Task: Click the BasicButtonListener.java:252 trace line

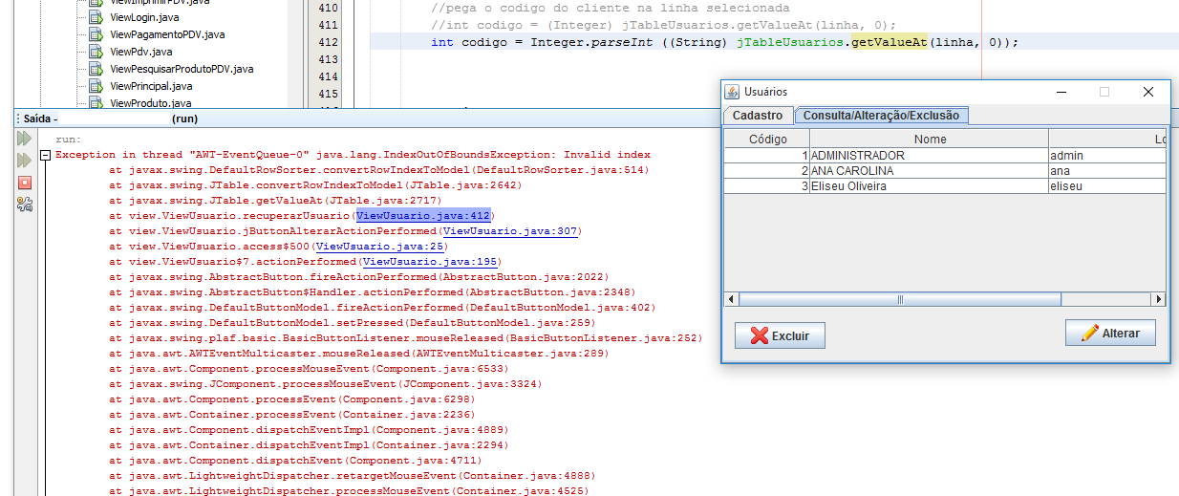Action: pos(406,338)
